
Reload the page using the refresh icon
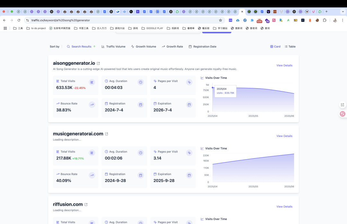tap(19, 20)
